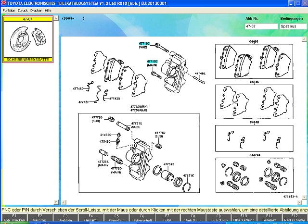Click the F1 Abb. drucken button
Viewport: 308px width, 224px height.
tap(14, 218)
